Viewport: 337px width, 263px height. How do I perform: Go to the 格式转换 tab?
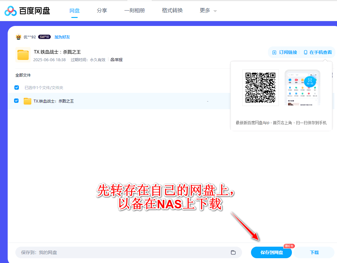coord(172,11)
